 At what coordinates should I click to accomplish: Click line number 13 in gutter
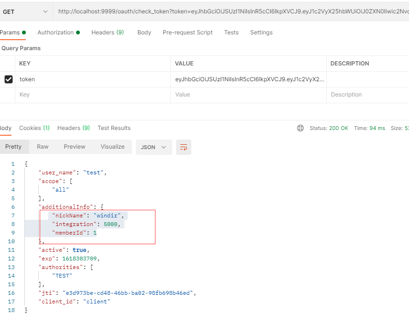pyautogui.click(x=11, y=267)
